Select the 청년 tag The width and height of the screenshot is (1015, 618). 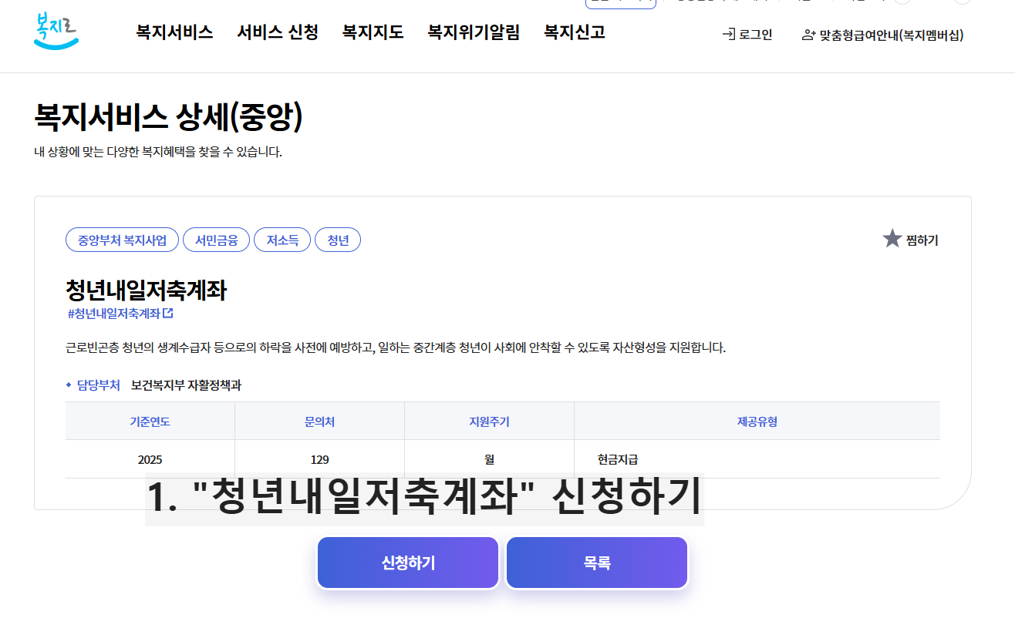(338, 240)
